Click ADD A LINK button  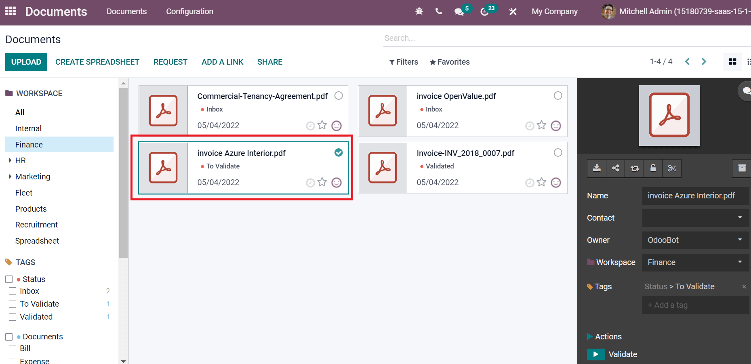click(223, 62)
